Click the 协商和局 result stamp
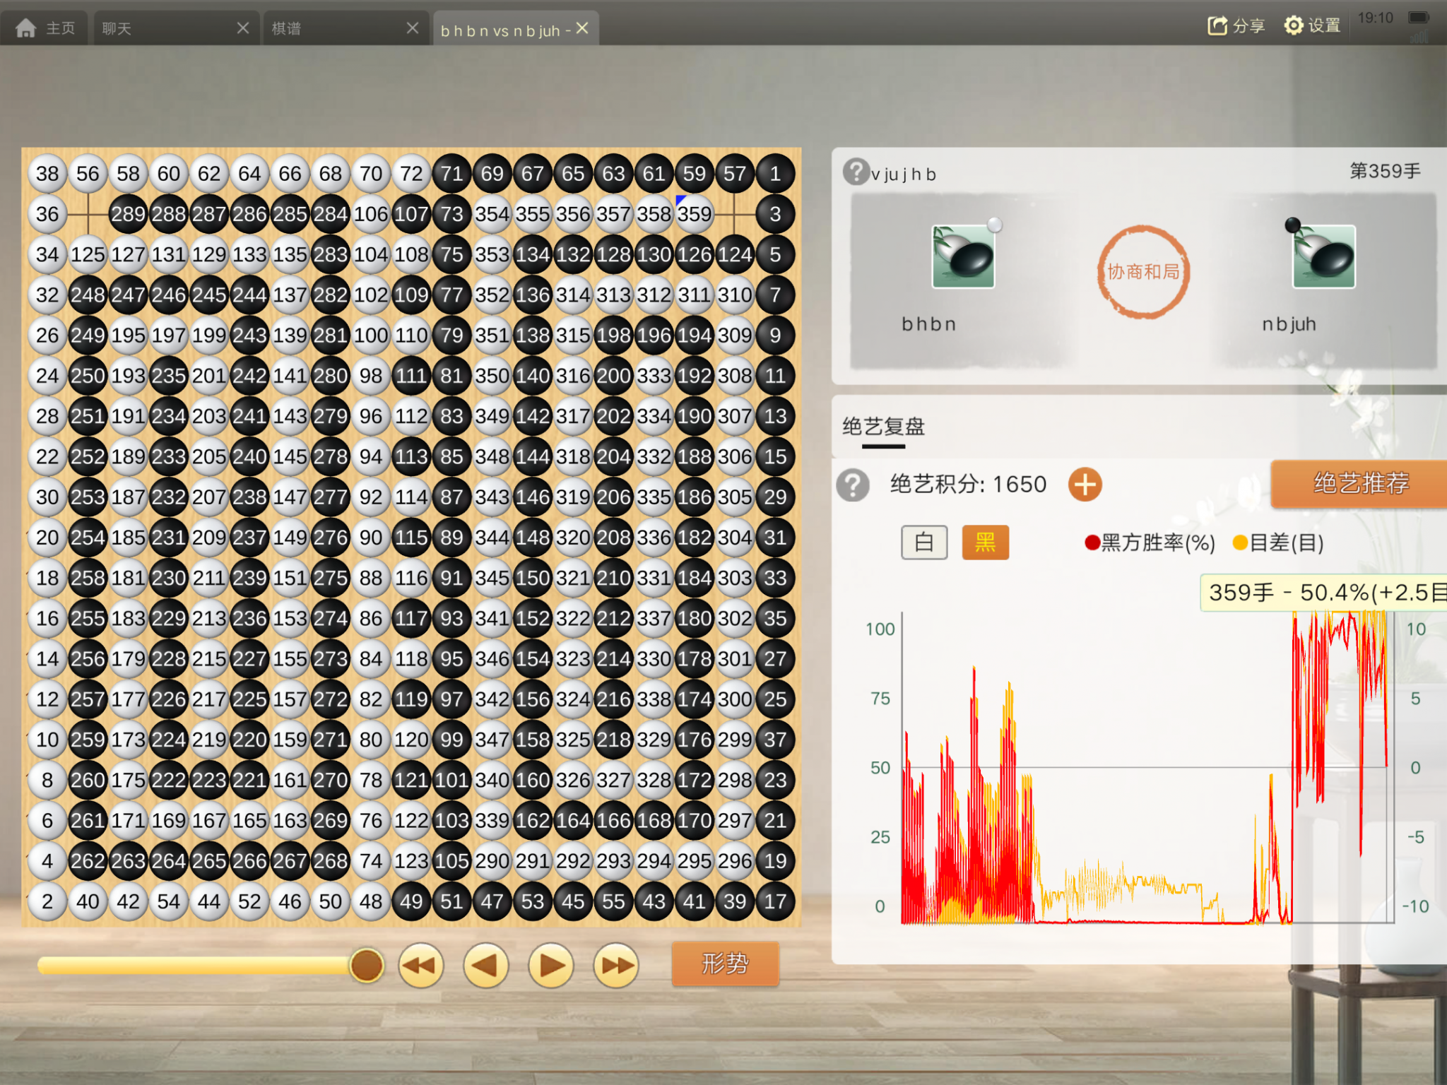Screen dimensions: 1447x1085 (1143, 271)
